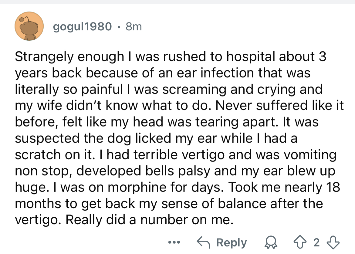Downvote the comment with the down arrow
355x254 pixels.
pyautogui.click(x=333, y=242)
